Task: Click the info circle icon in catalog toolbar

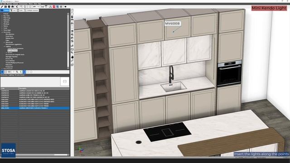Action: pos(31,72)
